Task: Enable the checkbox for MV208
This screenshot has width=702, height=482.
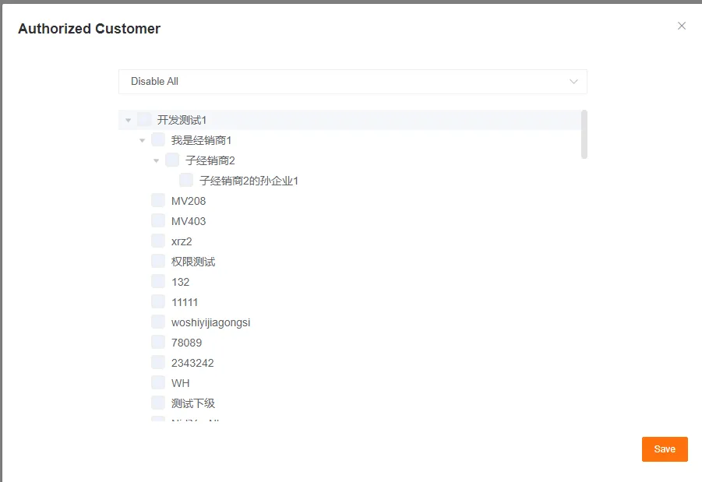Action: point(157,200)
